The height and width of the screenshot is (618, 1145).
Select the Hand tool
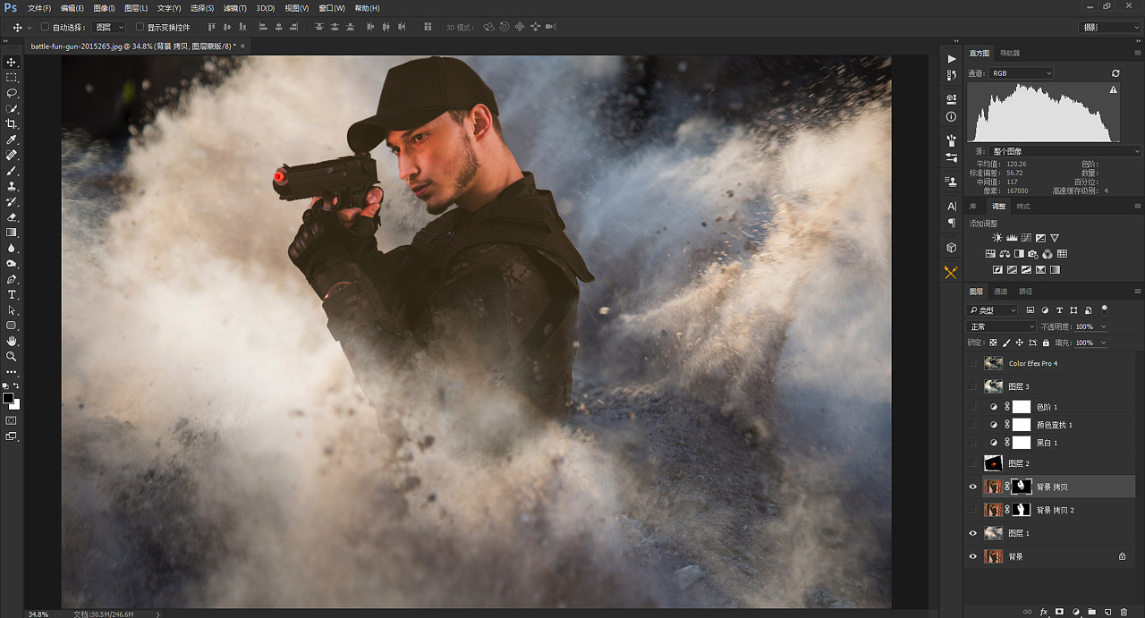[x=12, y=341]
